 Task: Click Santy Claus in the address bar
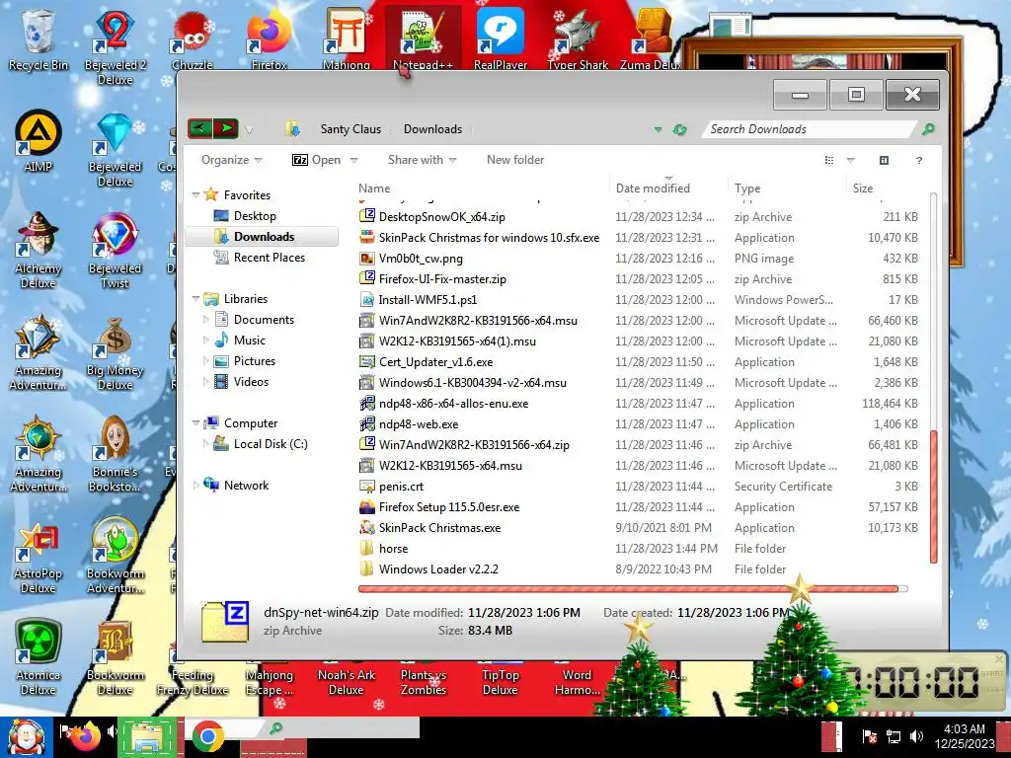[350, 129]
